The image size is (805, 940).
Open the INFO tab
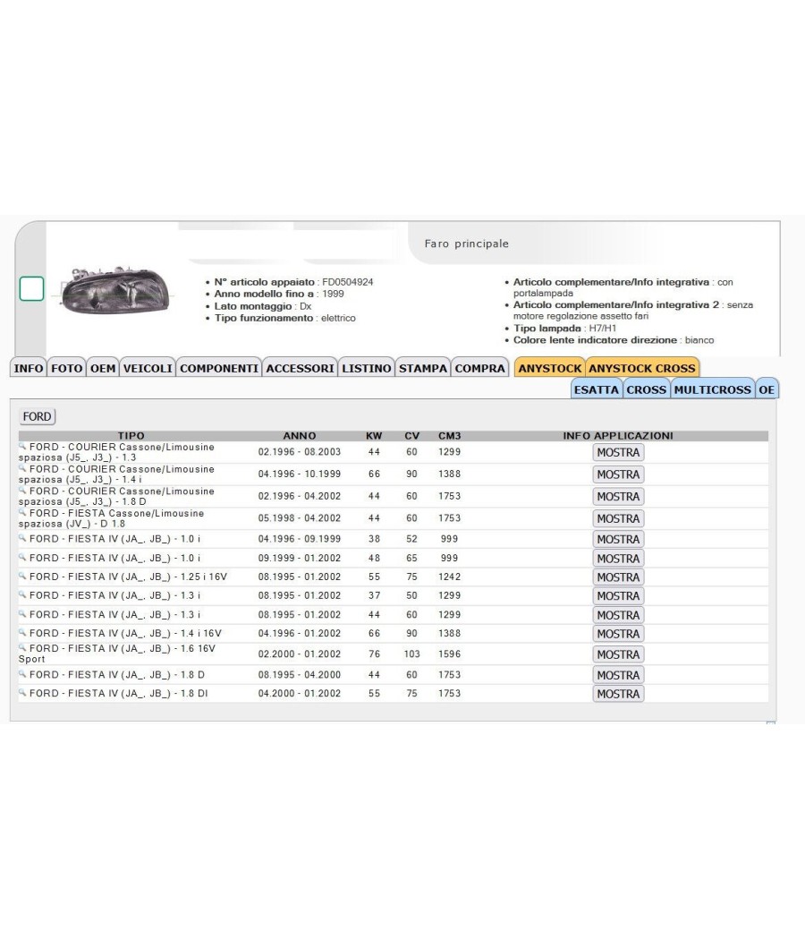28,368
